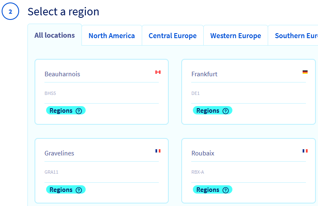Choose the Frankfurt region card

coord(249,91)
